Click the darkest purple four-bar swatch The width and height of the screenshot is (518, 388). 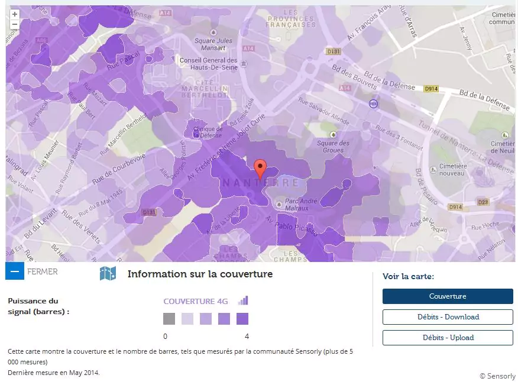pyautogui.click(x=242, y=319)
